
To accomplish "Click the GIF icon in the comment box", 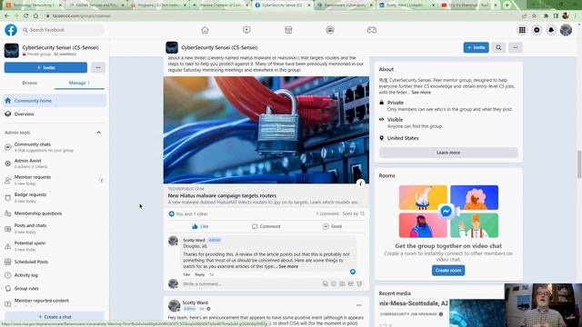I will (351, 283).
